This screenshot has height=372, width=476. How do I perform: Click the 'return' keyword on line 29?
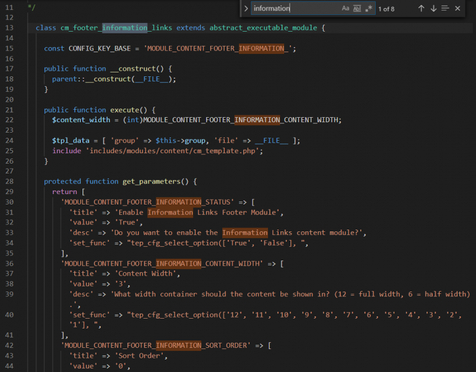pyautogui.click(x=64, y=192)
